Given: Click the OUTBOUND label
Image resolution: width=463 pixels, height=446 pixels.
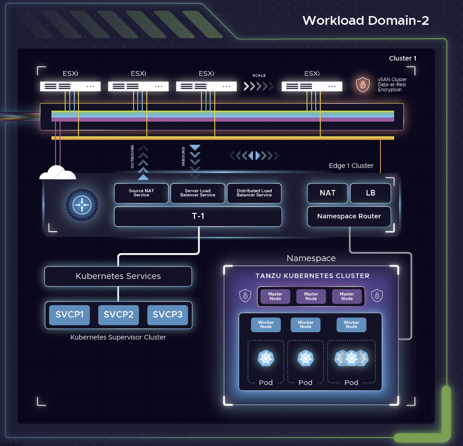Looking at the screenshot, I should (x=132, y=156).
